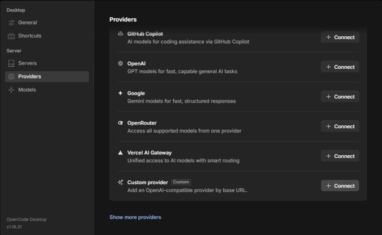The image size is (382, 235).
Task: Open Shortcuts settings page
Action: pos(47,36)
